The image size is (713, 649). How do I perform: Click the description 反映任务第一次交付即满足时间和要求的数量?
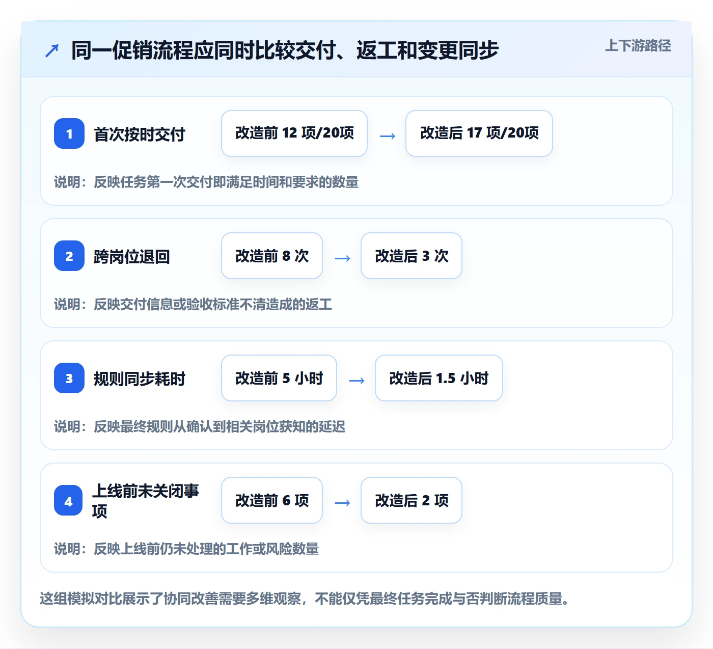pyautogui.click(x=226, y=182)
